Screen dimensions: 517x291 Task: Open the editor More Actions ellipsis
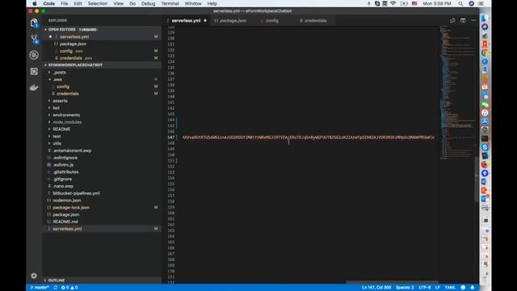click(473, 20)
